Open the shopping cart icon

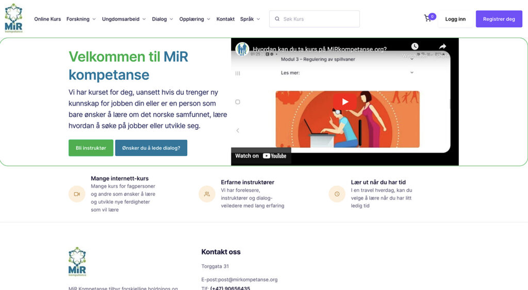(x=427, y=19)
